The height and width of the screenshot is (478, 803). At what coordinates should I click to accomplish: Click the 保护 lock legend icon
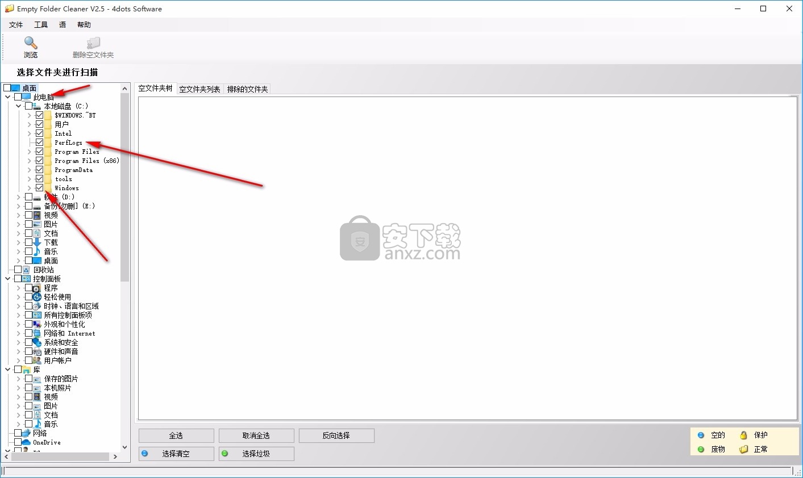[743, 435]
